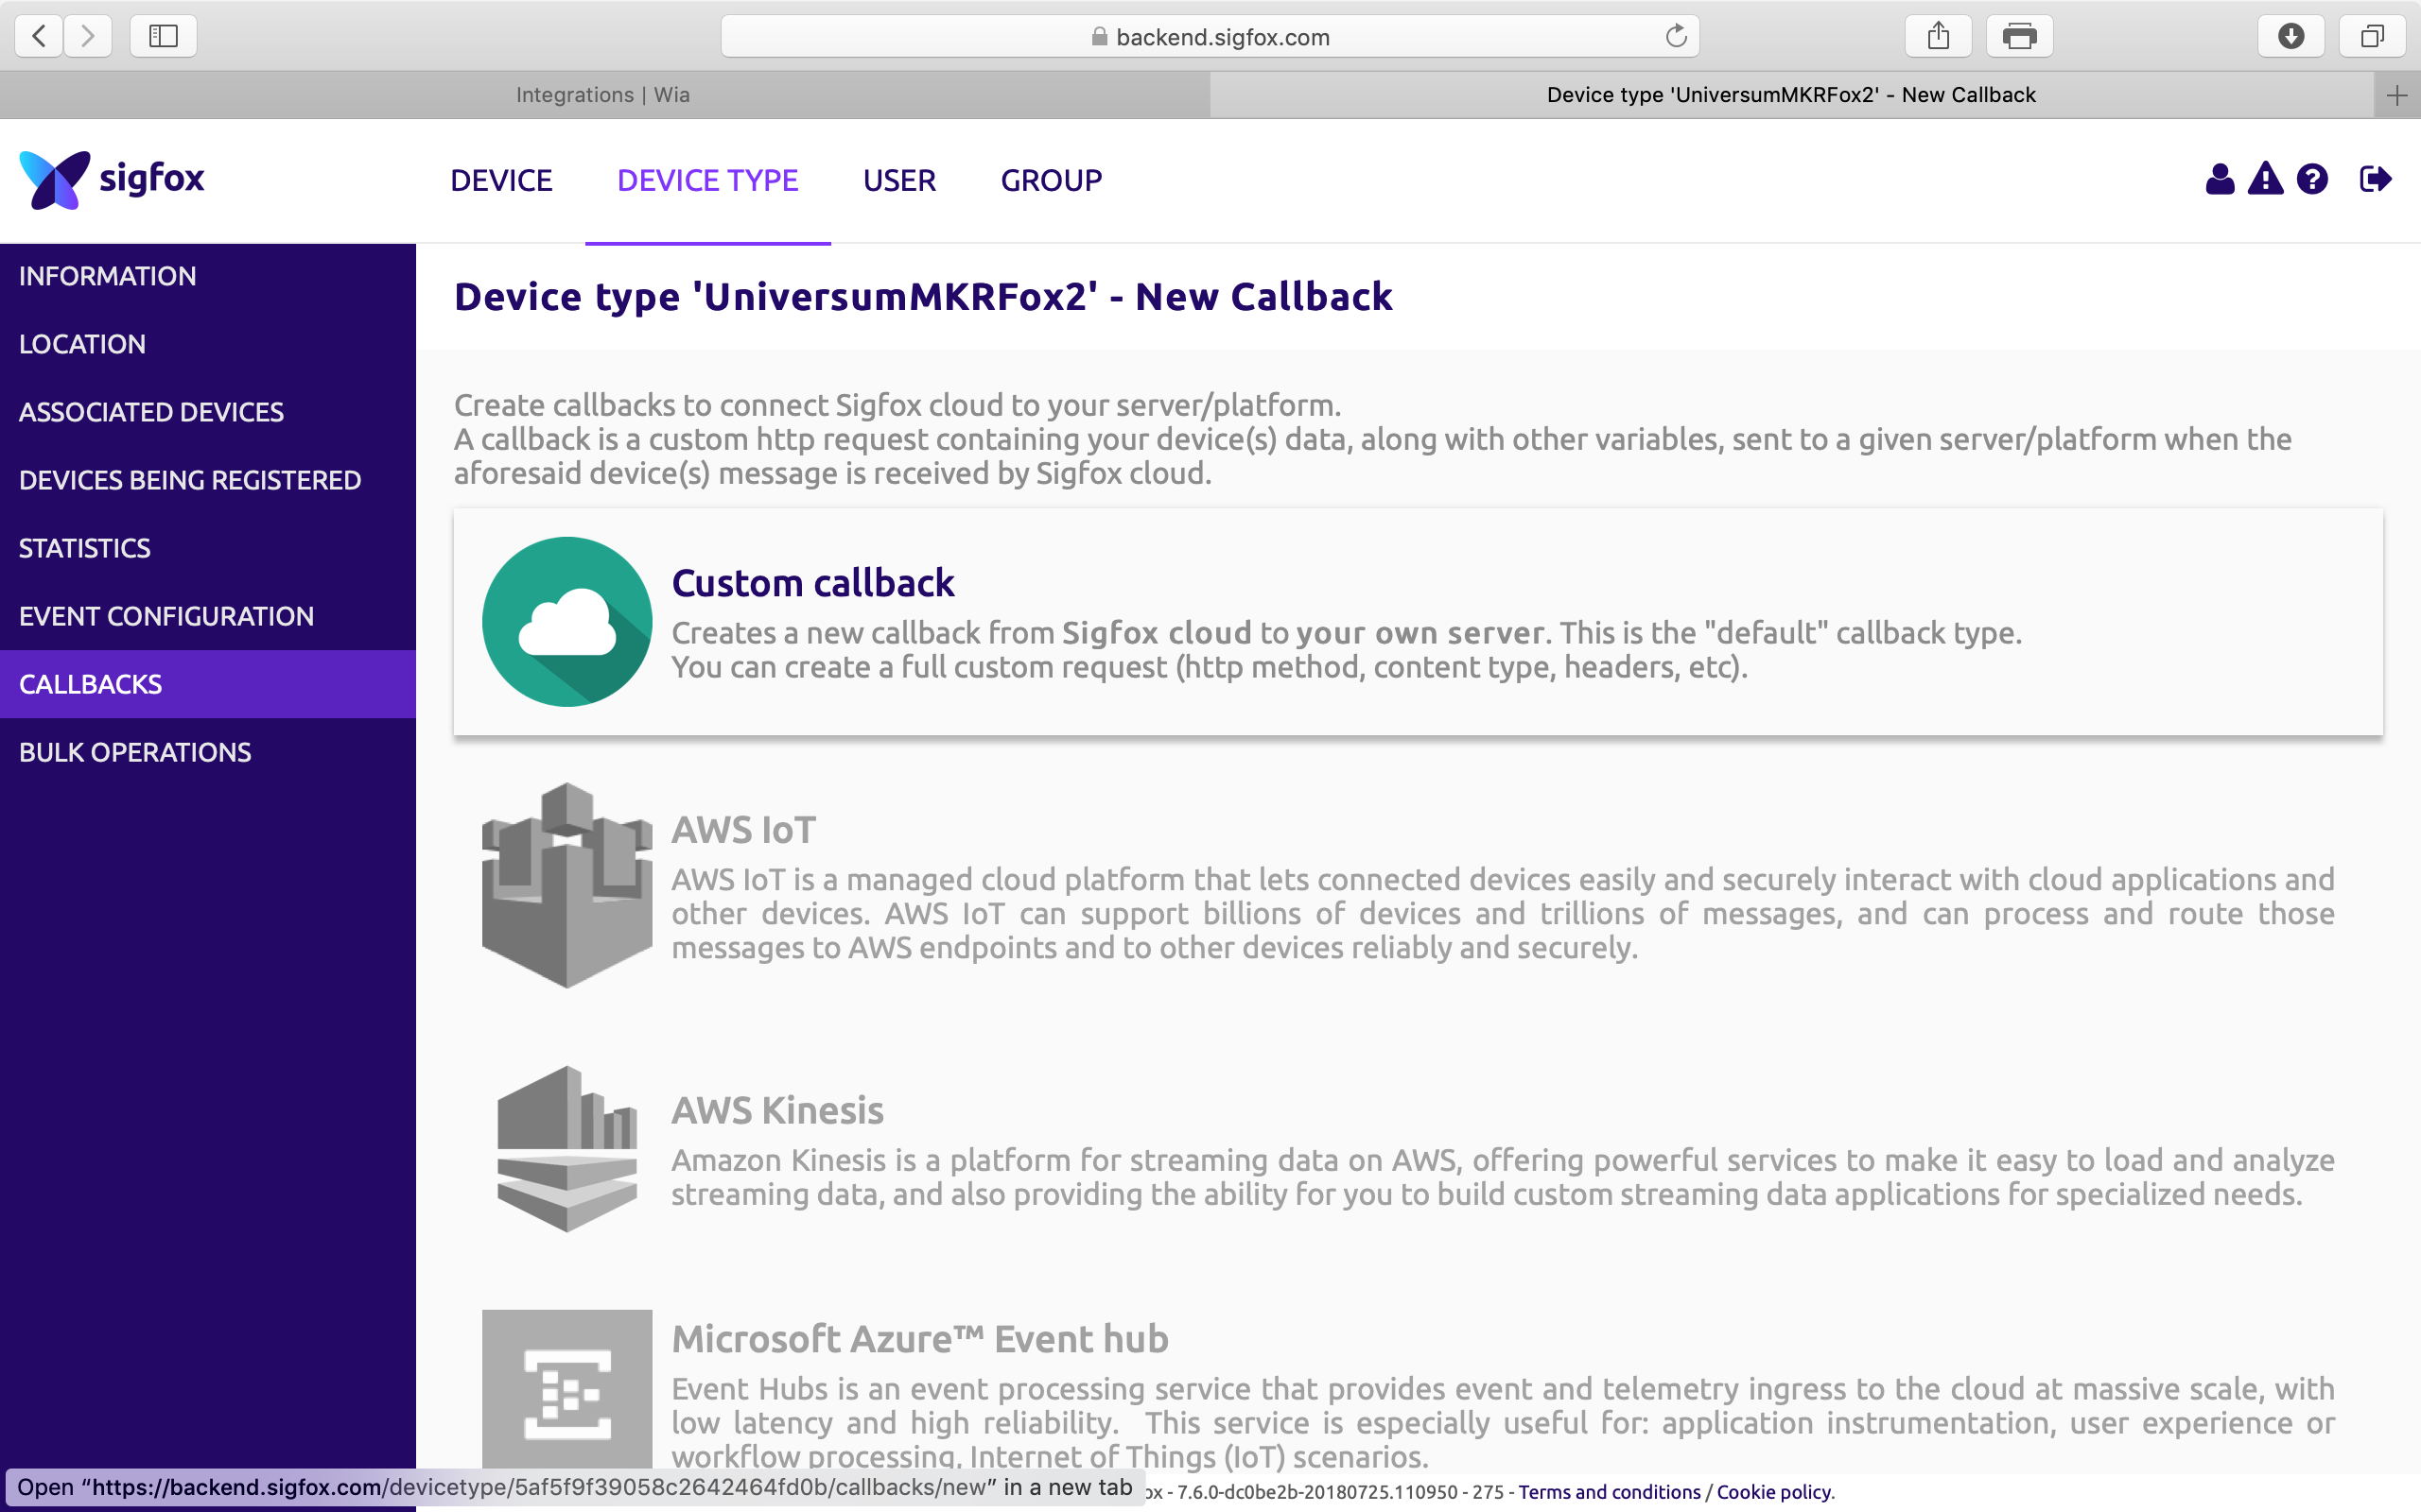The height and width of the screenshot is (1512, 2421).
Task: Open the USER menu
Action: point(899,181)
